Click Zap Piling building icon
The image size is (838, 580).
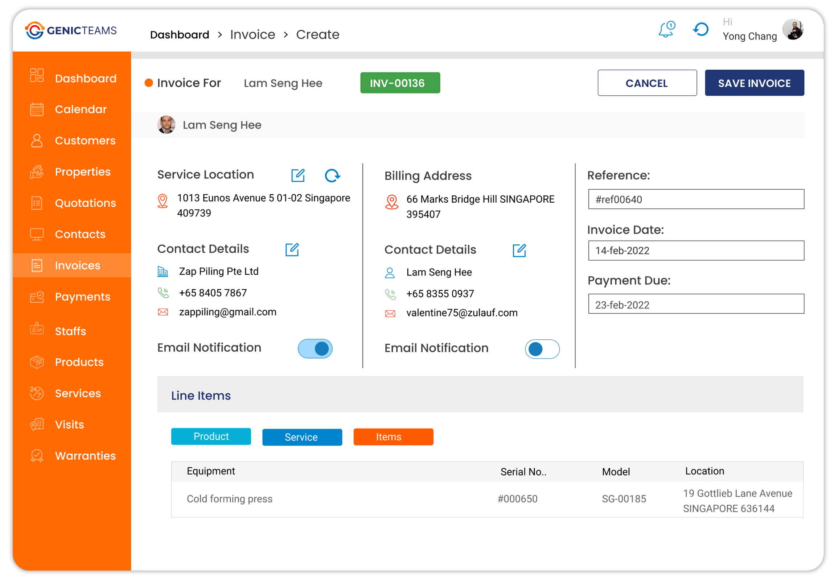[x=163, y=272]
